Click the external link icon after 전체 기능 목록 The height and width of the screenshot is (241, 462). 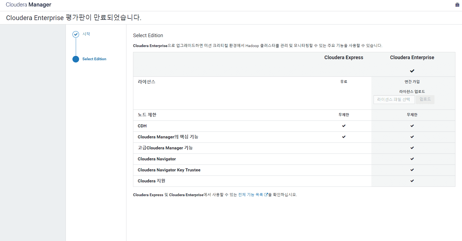(x=266, y=195)
